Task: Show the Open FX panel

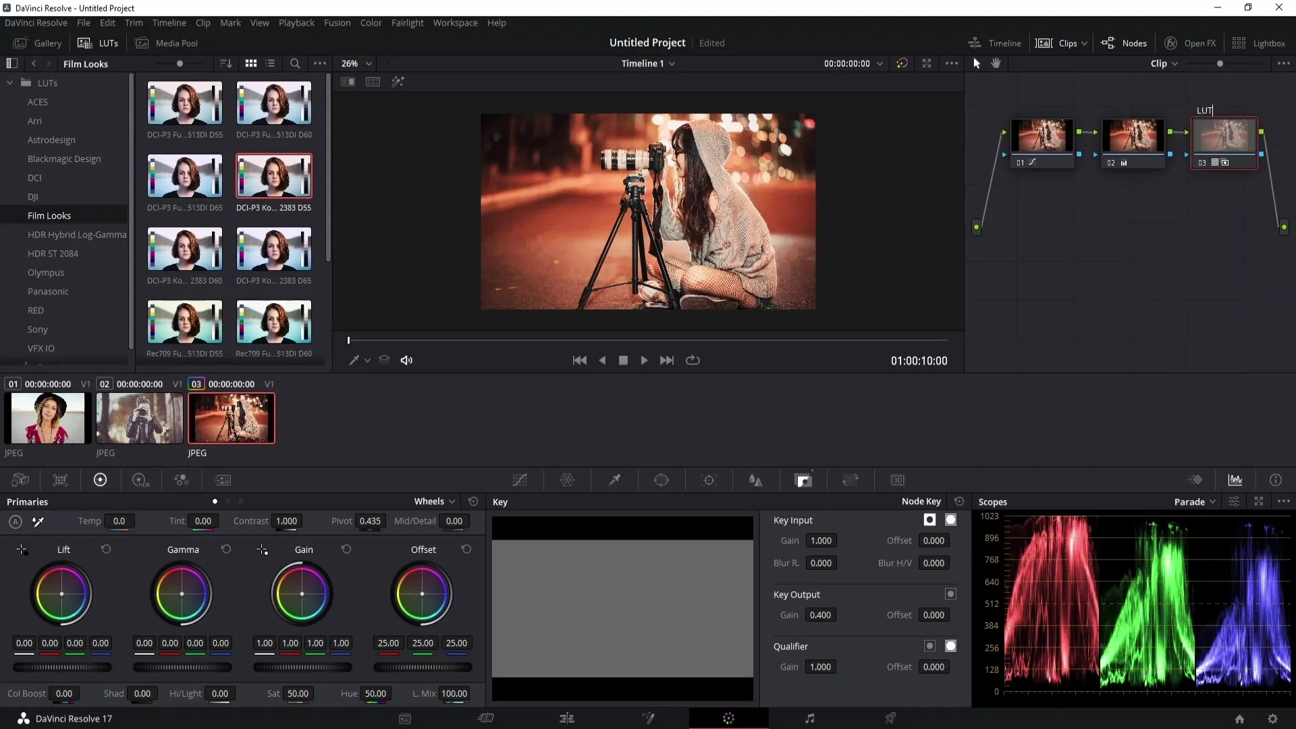Action: 1191,43
